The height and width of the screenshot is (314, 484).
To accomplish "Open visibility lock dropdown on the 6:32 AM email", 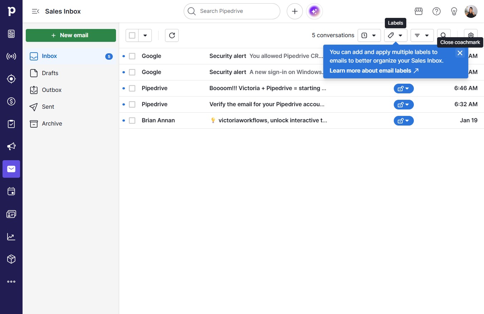I will 403,104.
